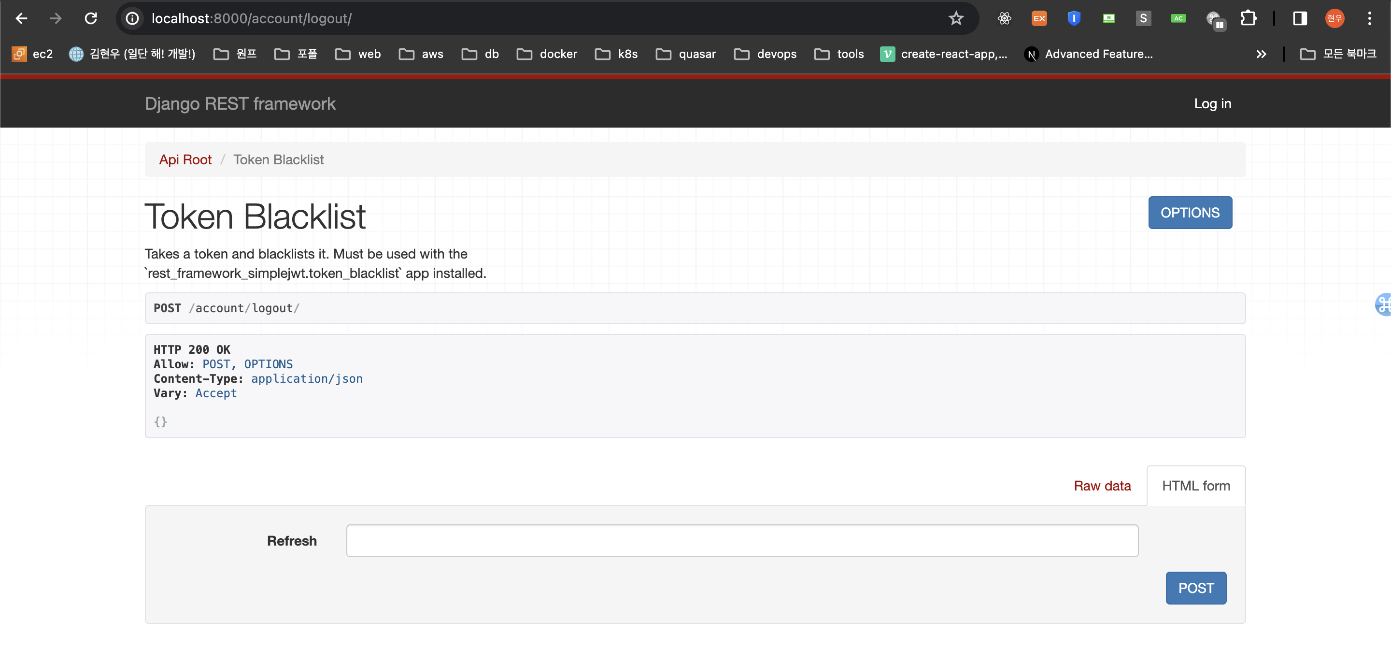This screenshot has height=663, width=1391.
Task: Select the HTML form tab
Action: point(1195,486)
